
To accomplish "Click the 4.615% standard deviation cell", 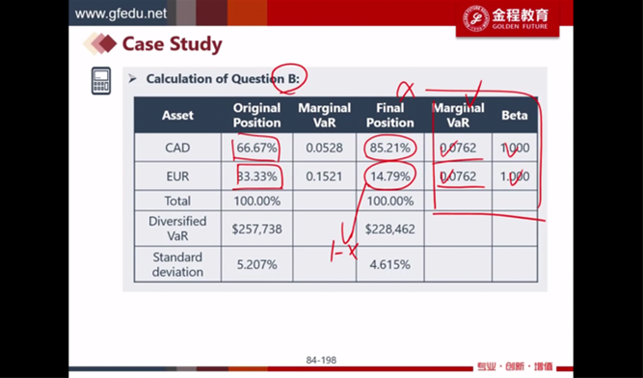I will 390,264.
